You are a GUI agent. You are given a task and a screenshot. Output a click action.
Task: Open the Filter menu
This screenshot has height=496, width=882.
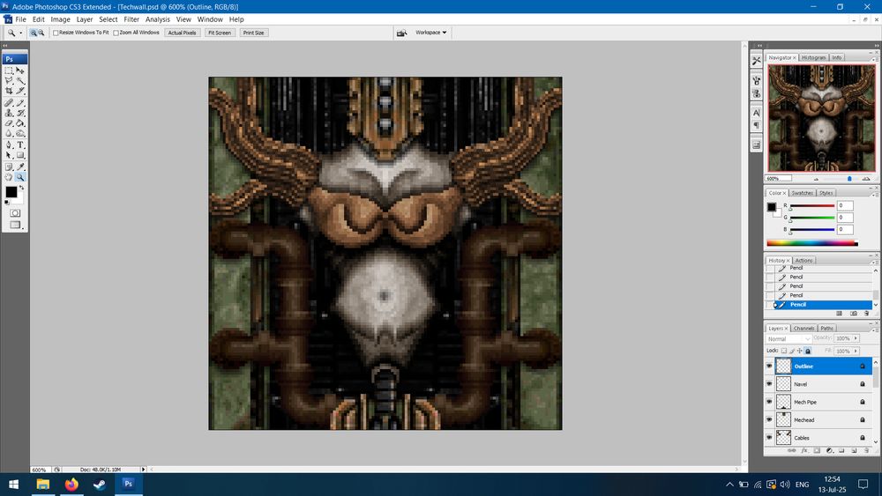[x=131, y=19]
